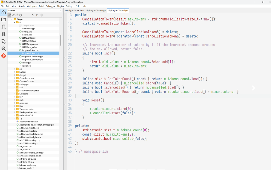This screenshot has height=170, width=271.
Task: Select art_metro.cpp file
Action: [26, 147]
